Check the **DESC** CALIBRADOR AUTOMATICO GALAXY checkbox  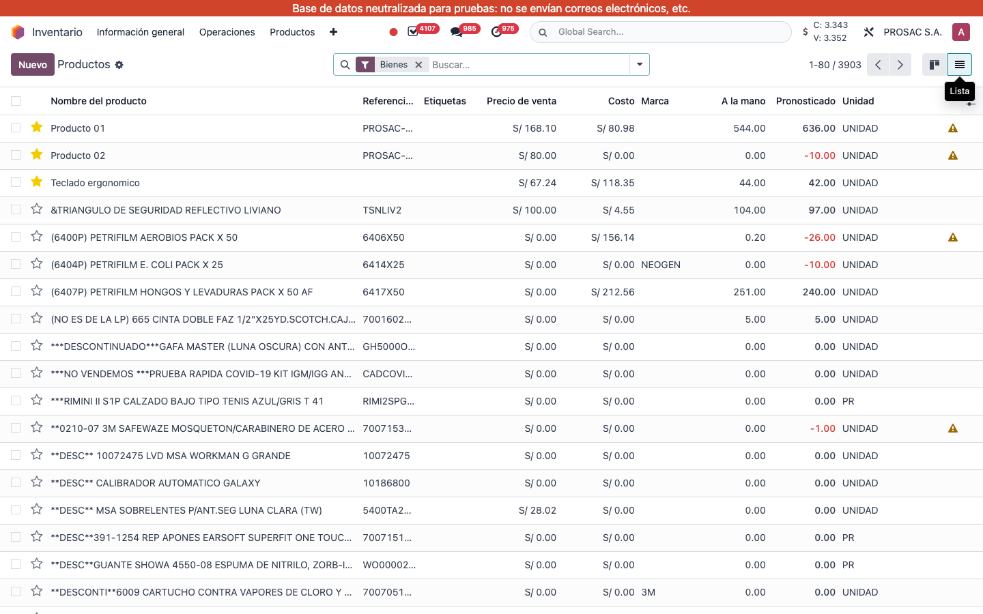(x=16, y=483)
